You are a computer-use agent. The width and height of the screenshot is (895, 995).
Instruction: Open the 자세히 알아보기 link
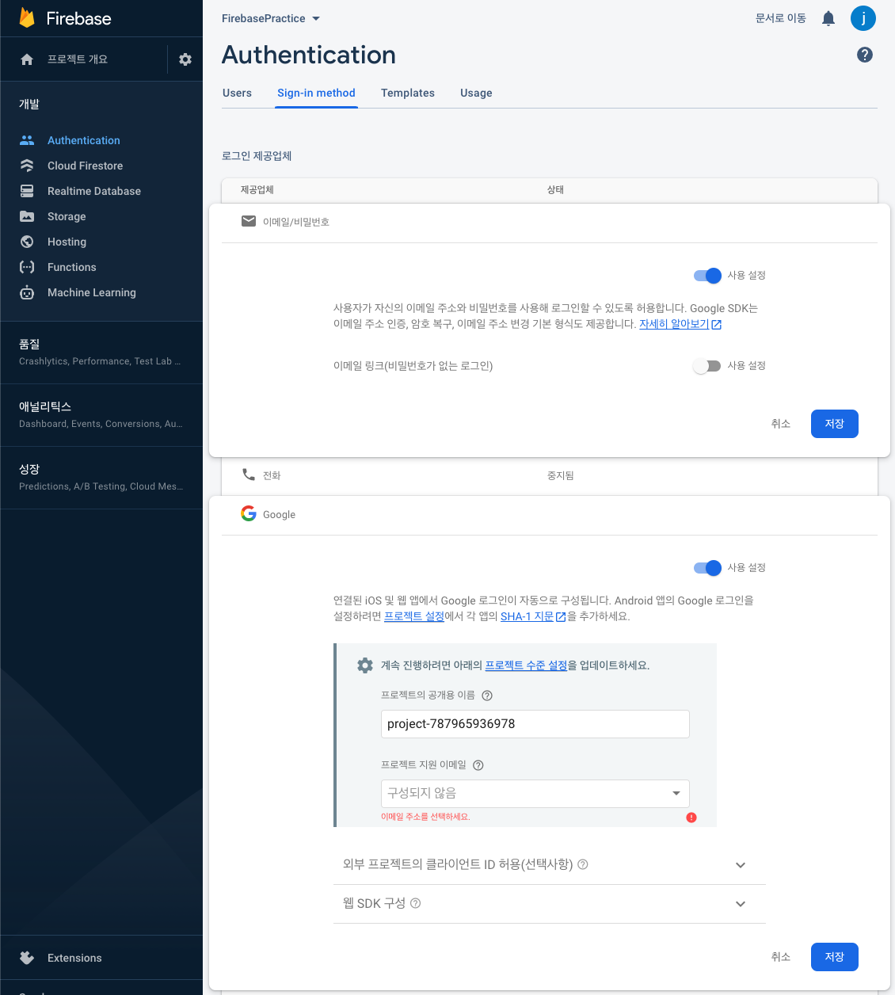coord(680,324)
